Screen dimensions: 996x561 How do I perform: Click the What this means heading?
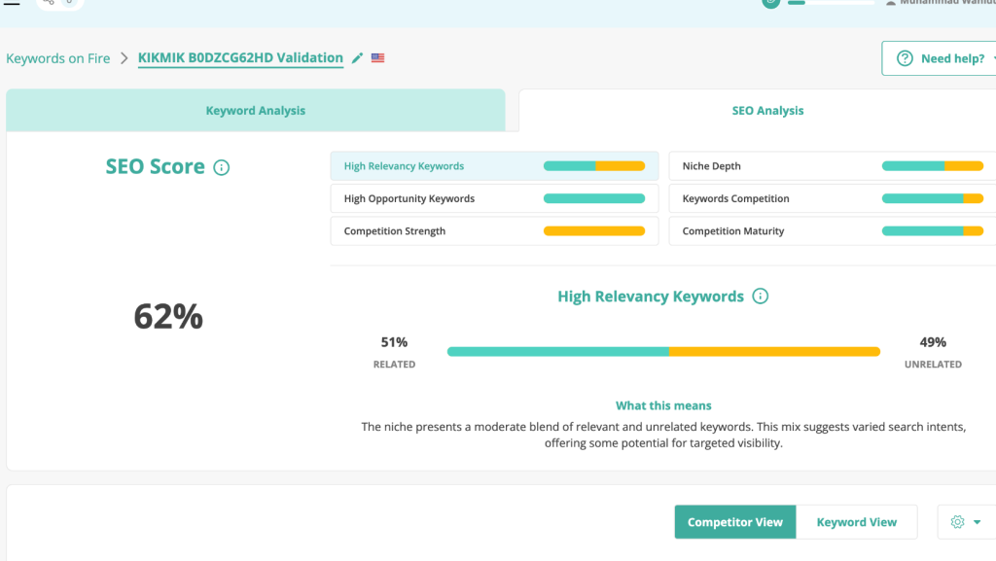click(663, 405)
